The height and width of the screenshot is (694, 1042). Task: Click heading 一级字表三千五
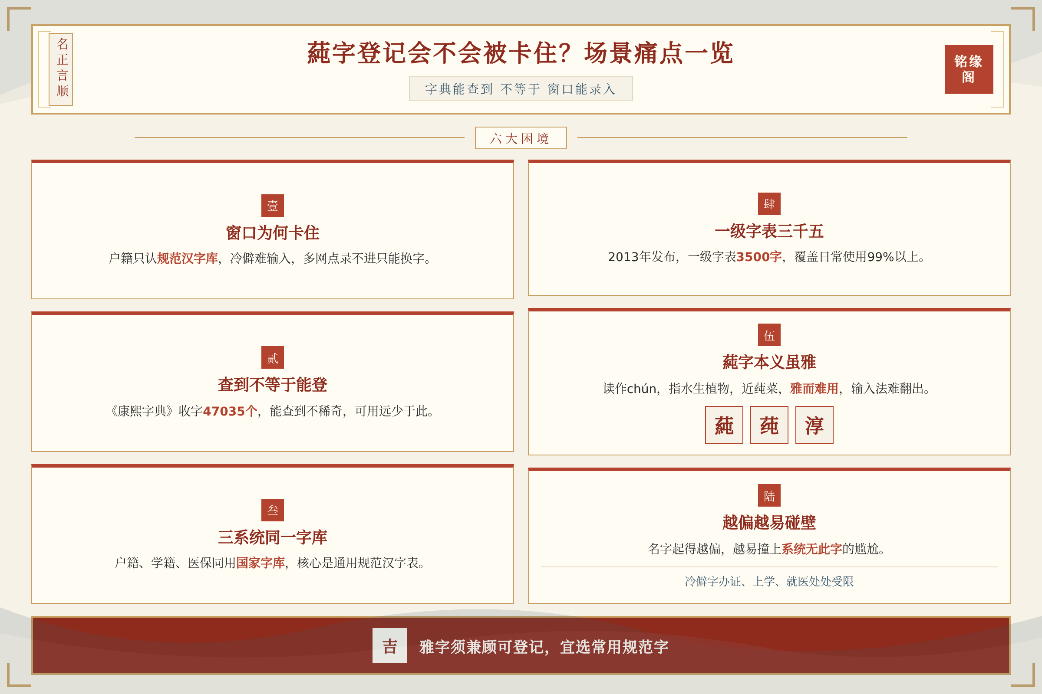pyautogui.click(x=769, y=231)
